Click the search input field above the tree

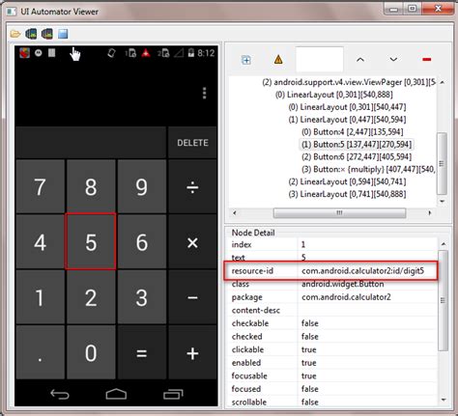tap(320, 60)
